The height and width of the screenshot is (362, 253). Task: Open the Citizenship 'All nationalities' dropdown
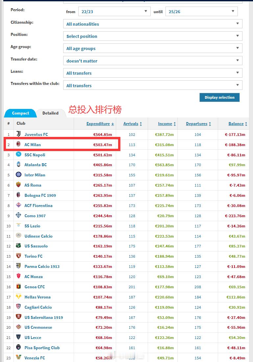tap(153, 24)
